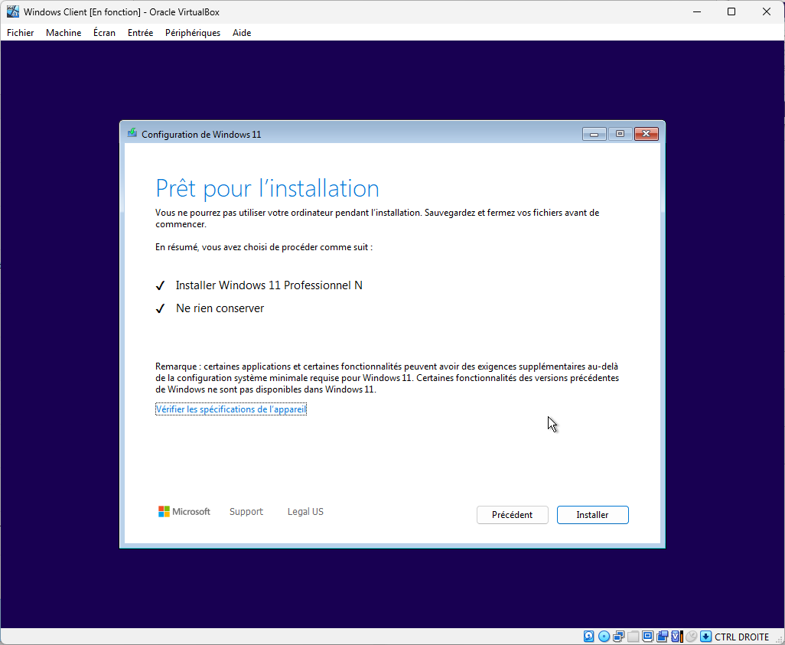The width and height of the screenshot is (785, 645).
Task: Click the greyed shared folders status icon
Action: pyautogui.click(x=634, y=637)
